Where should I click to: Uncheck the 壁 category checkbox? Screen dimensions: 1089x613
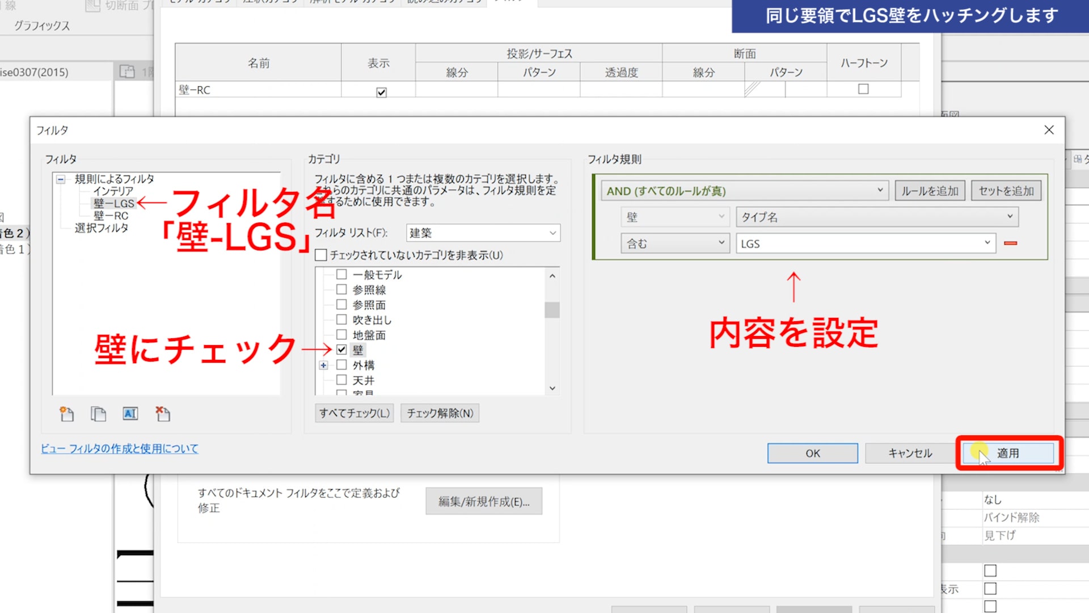(341, 350)
